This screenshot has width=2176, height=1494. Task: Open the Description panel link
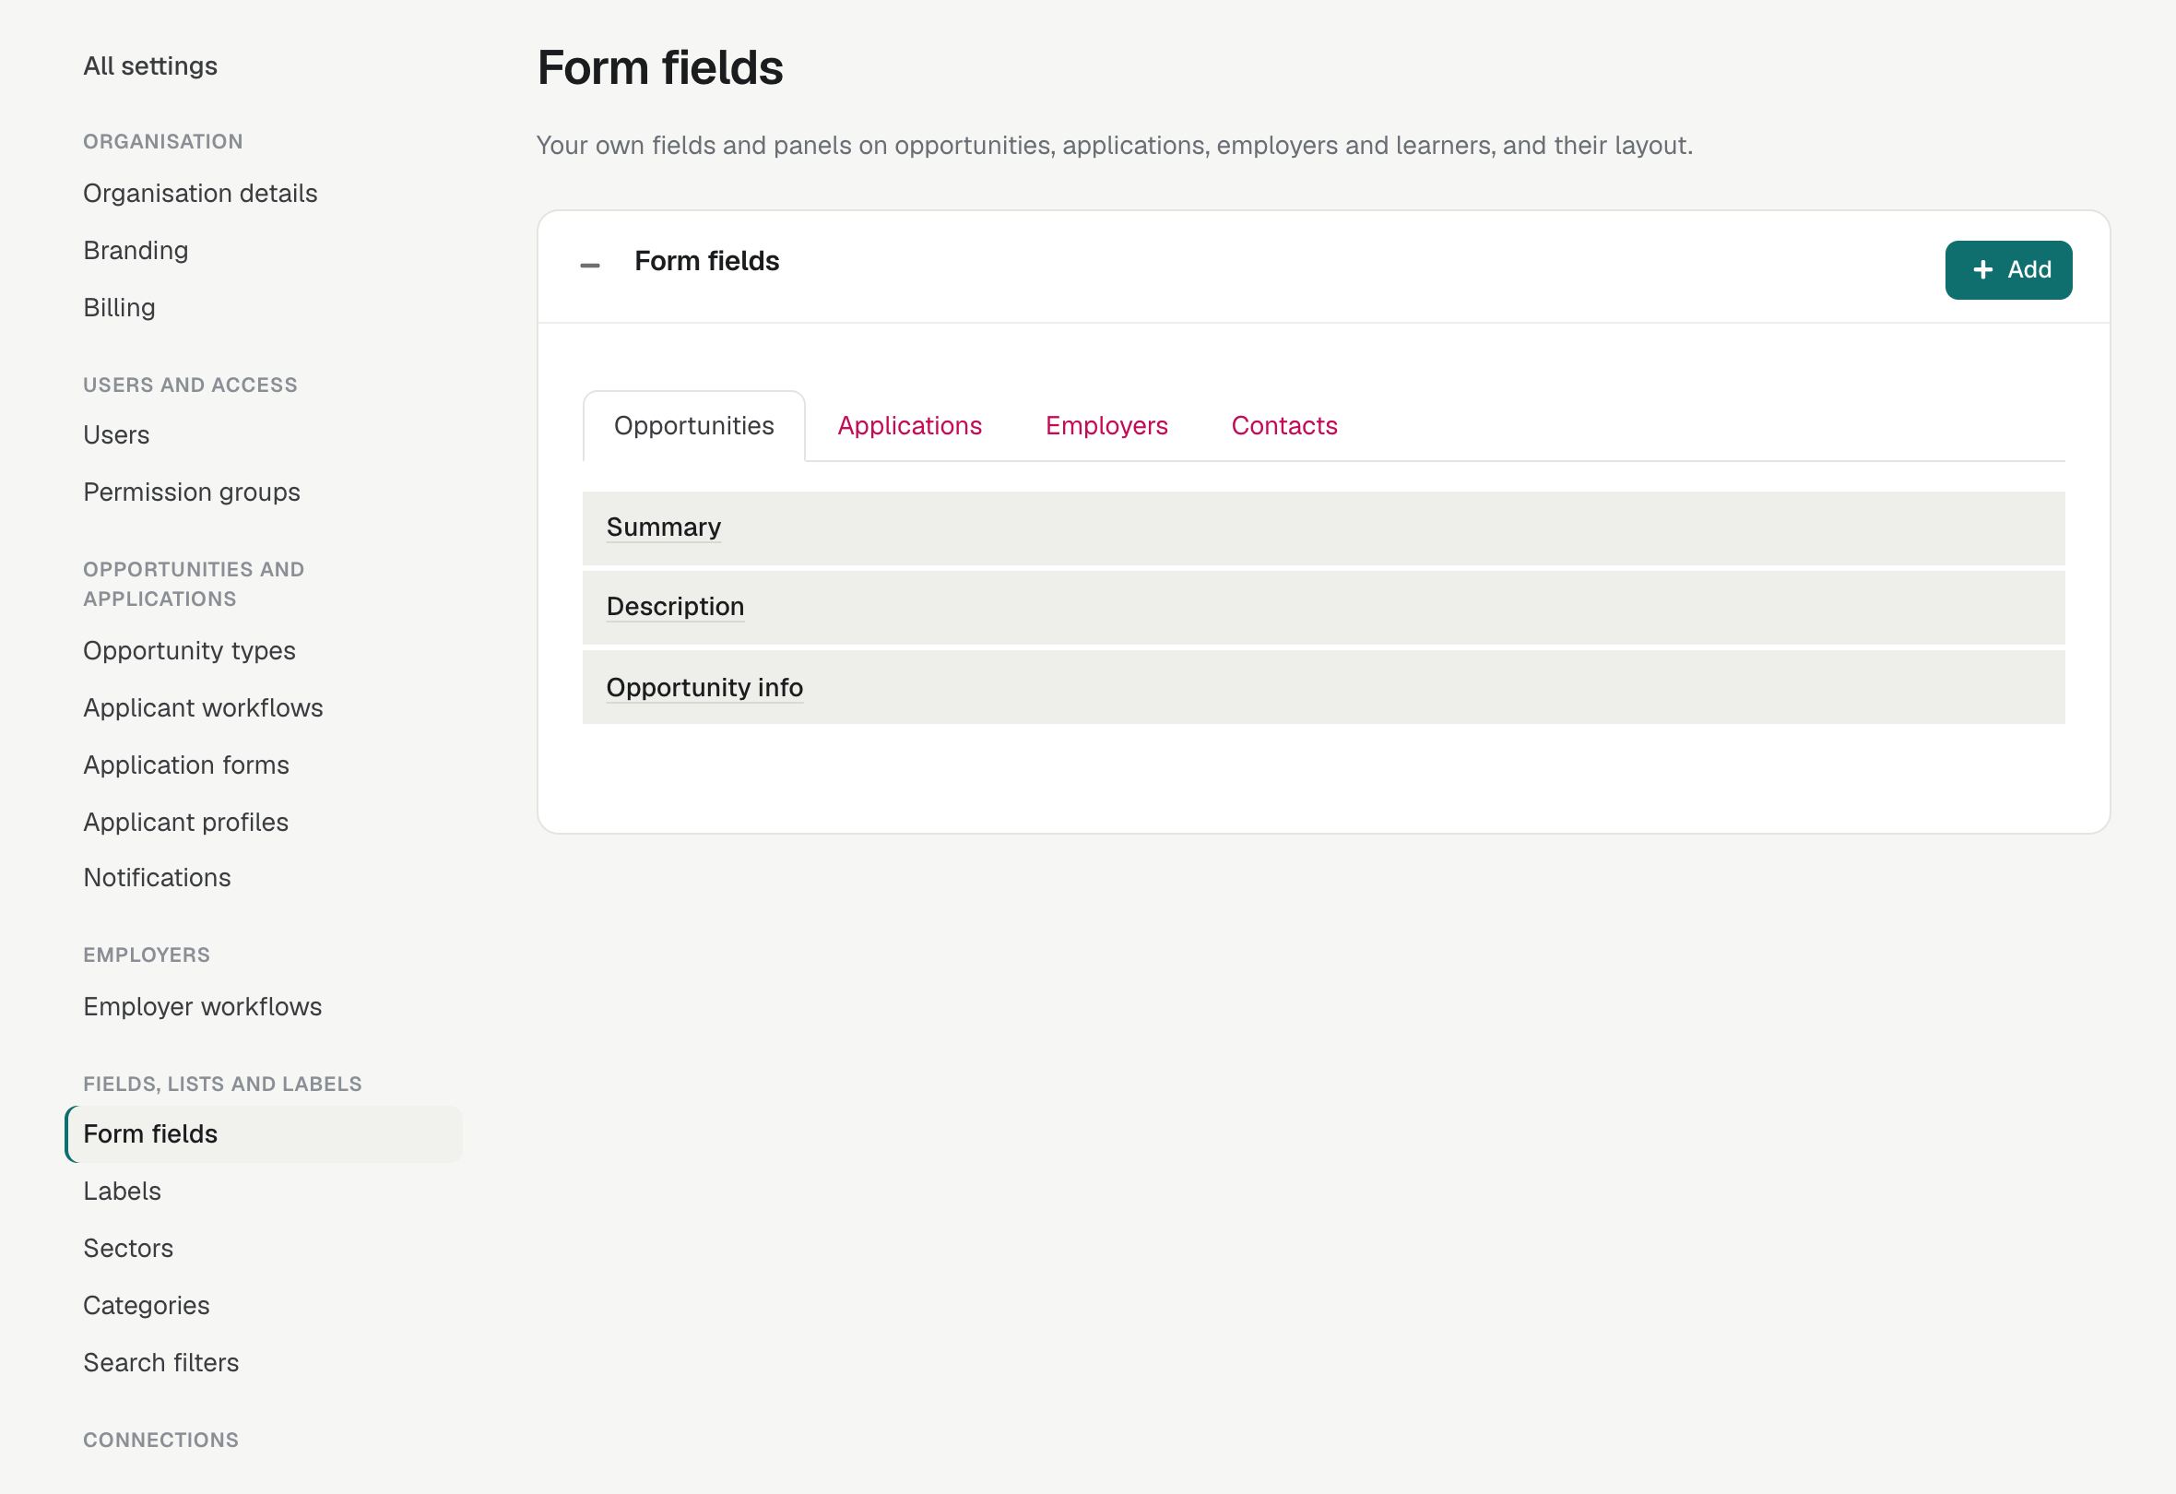(x=675, y=607)
